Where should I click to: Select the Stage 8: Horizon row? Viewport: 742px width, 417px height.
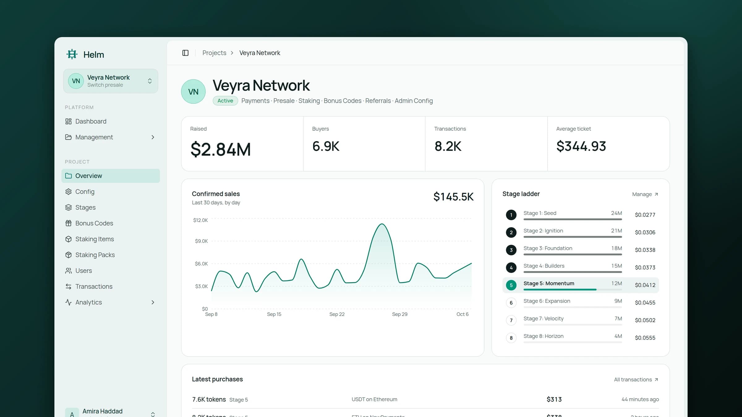(x=581, y=338)
